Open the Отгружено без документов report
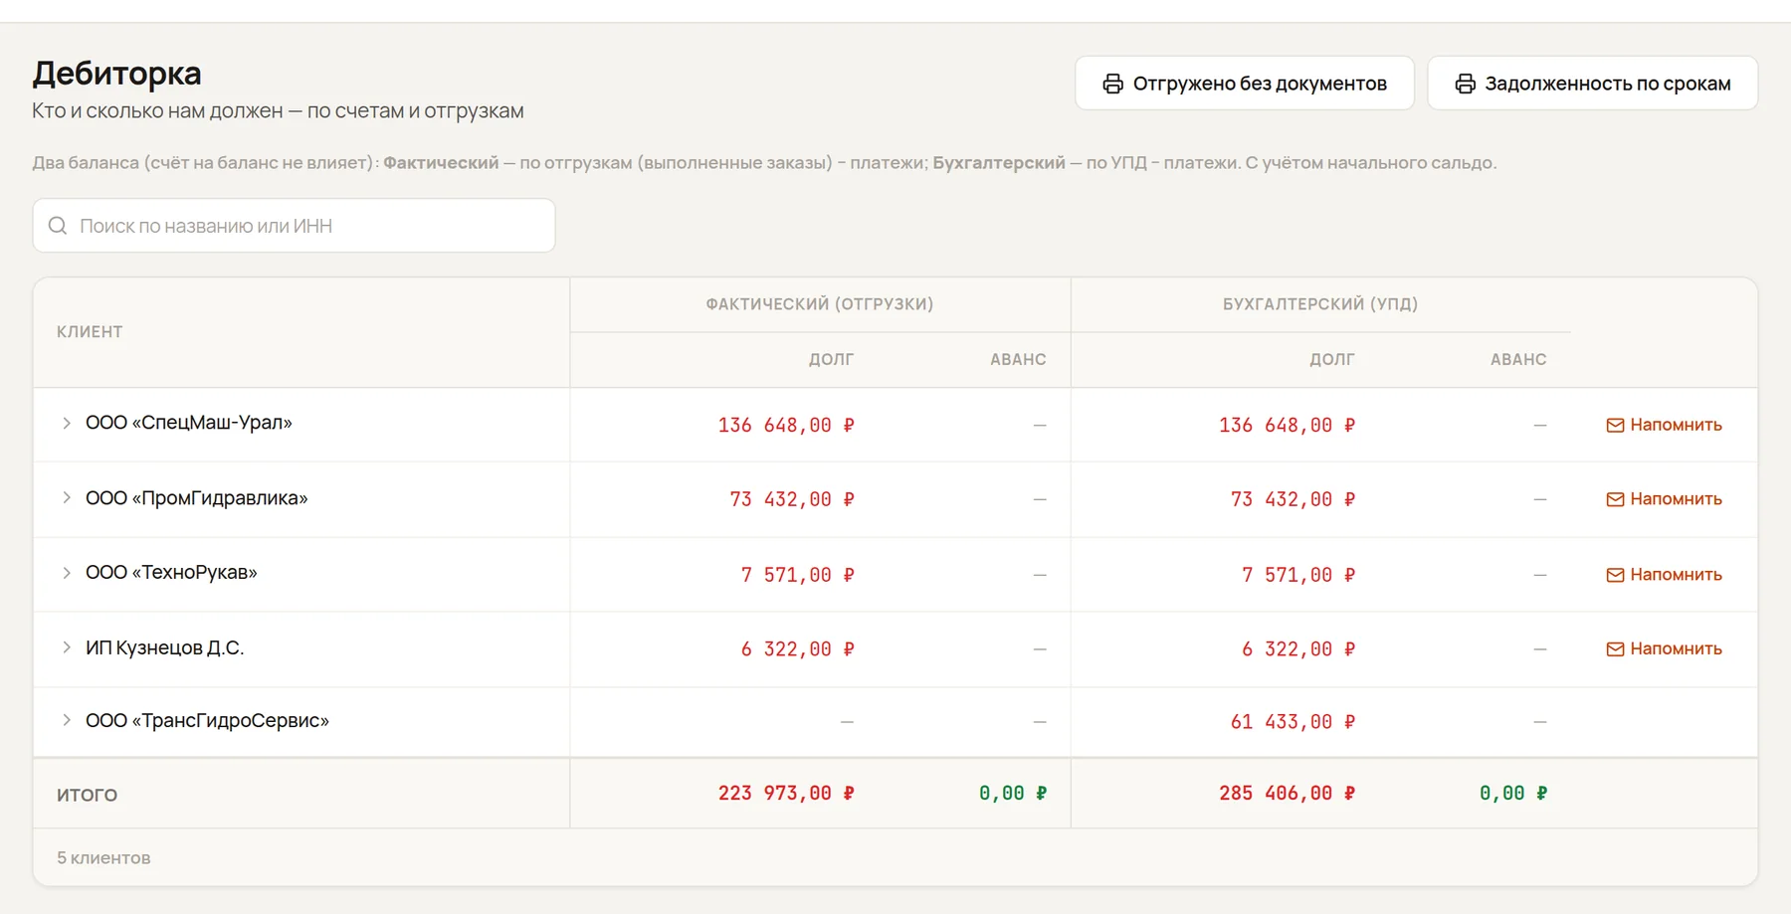 [1245, 84]
